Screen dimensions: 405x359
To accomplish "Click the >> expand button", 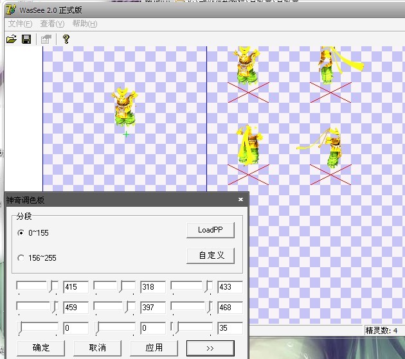I will pos(210,348).
